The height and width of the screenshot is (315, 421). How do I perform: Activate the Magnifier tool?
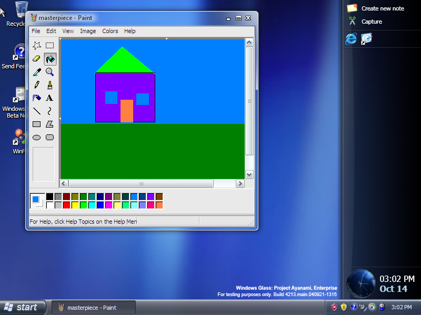[49, 72]
